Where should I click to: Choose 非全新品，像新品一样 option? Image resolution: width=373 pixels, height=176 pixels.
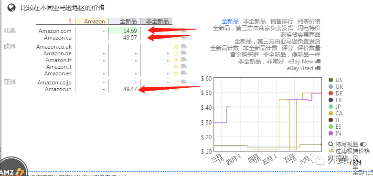292,55
